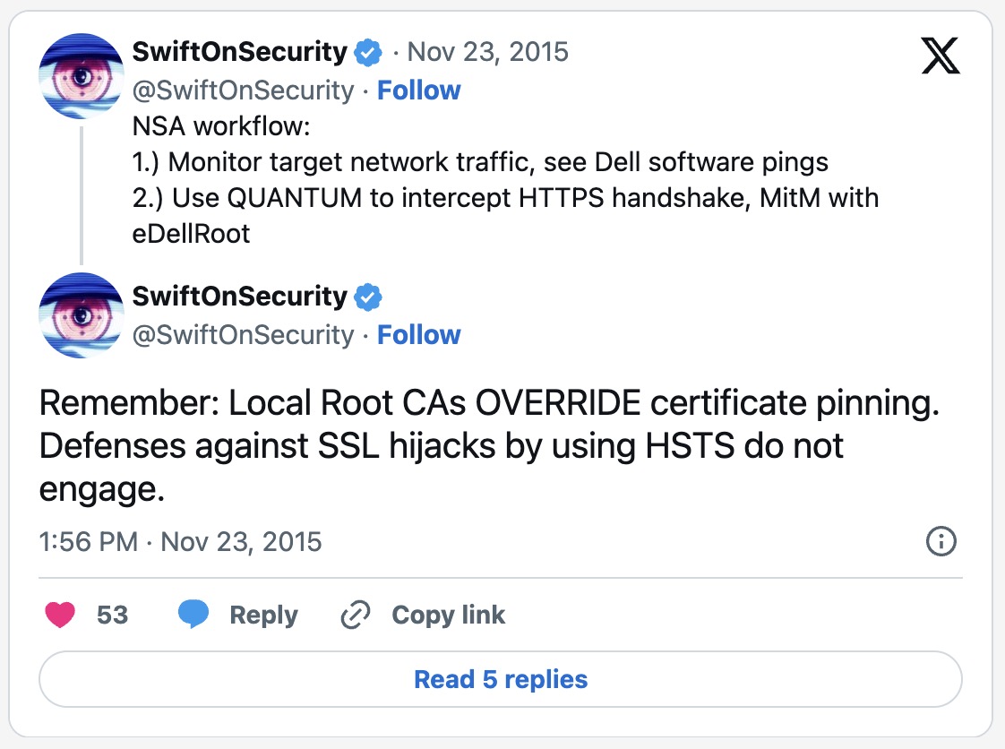Open SwiftOnSecurity name on the main tweet
This screenshot has width=1005, height=749.
click(x=239, y=297)
